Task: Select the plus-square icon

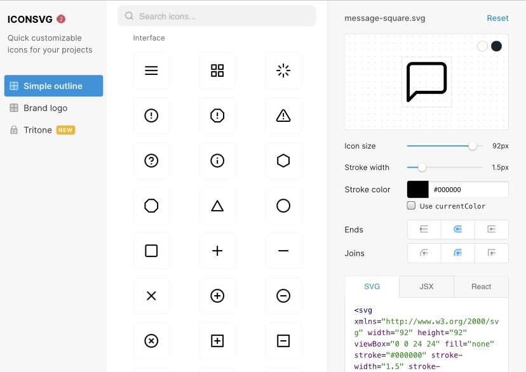Action: click(x=217, y=341)
